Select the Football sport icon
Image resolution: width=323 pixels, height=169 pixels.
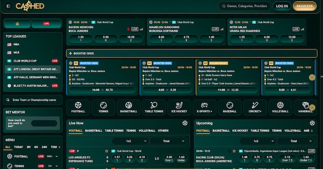click(x=78, y=107)
